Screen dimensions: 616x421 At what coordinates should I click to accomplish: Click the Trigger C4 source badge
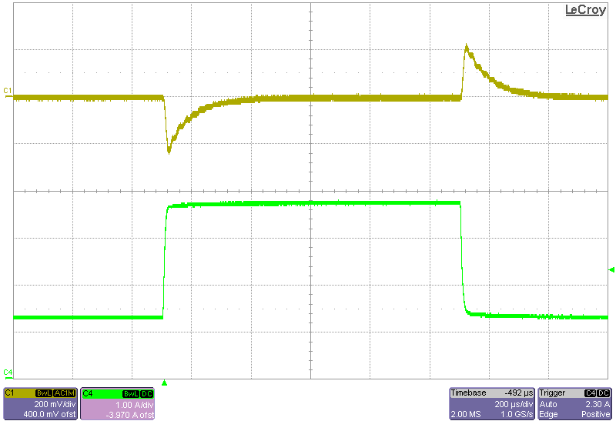[590, 393]
